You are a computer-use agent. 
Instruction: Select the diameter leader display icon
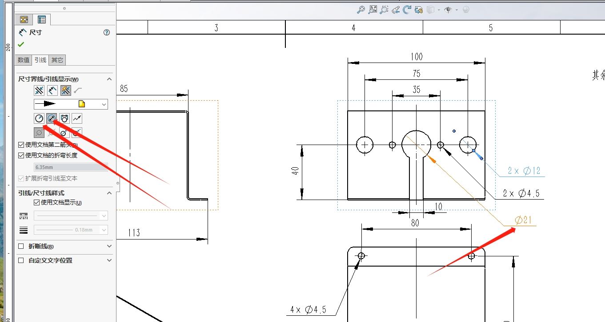[52, 118]
